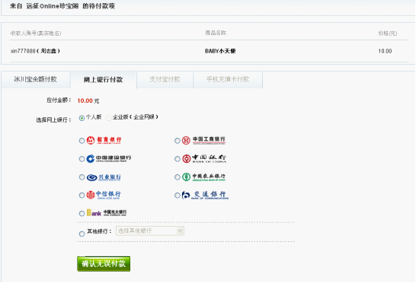Select the 企业版 radio button

108,118
